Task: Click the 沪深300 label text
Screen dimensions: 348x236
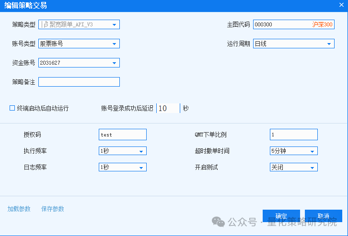Action: [x=322, y=24]
